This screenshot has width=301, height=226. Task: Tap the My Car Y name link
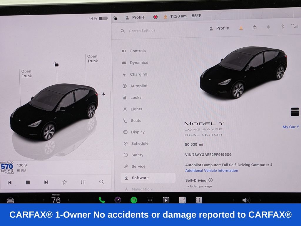tap(291, 127)
